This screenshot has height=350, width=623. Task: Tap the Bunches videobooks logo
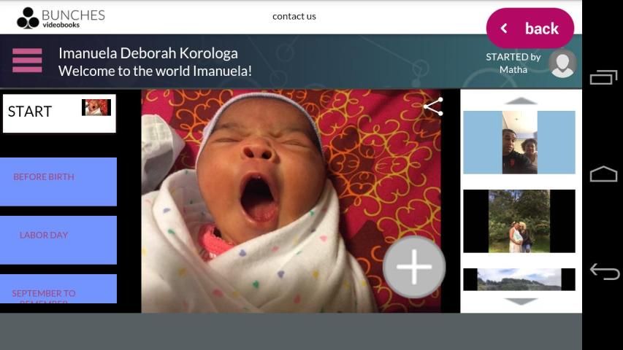coord(61,17)
